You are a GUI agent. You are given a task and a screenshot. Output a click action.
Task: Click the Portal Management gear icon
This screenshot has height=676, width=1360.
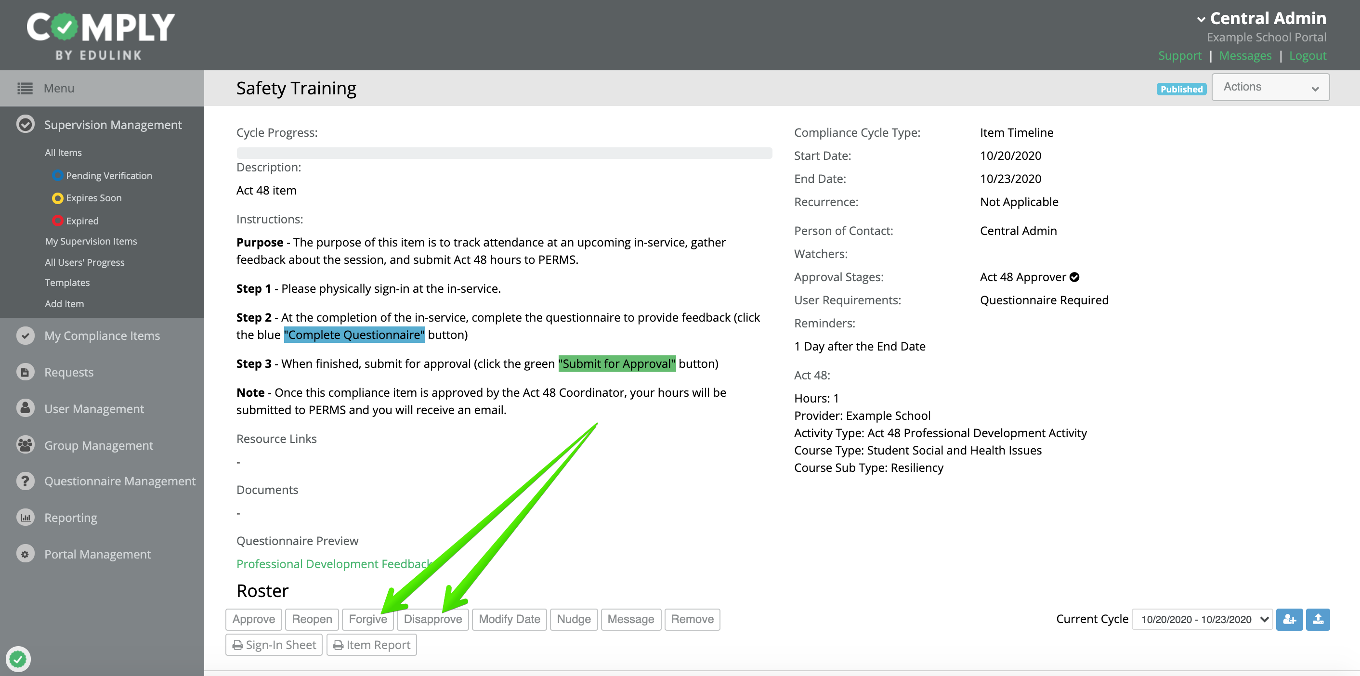point(26,554)
